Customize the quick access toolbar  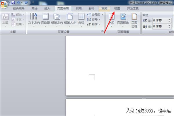click(33, 3)
